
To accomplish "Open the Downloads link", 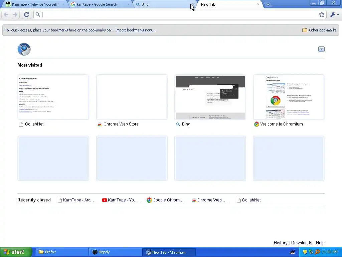I will coord(302,243).
